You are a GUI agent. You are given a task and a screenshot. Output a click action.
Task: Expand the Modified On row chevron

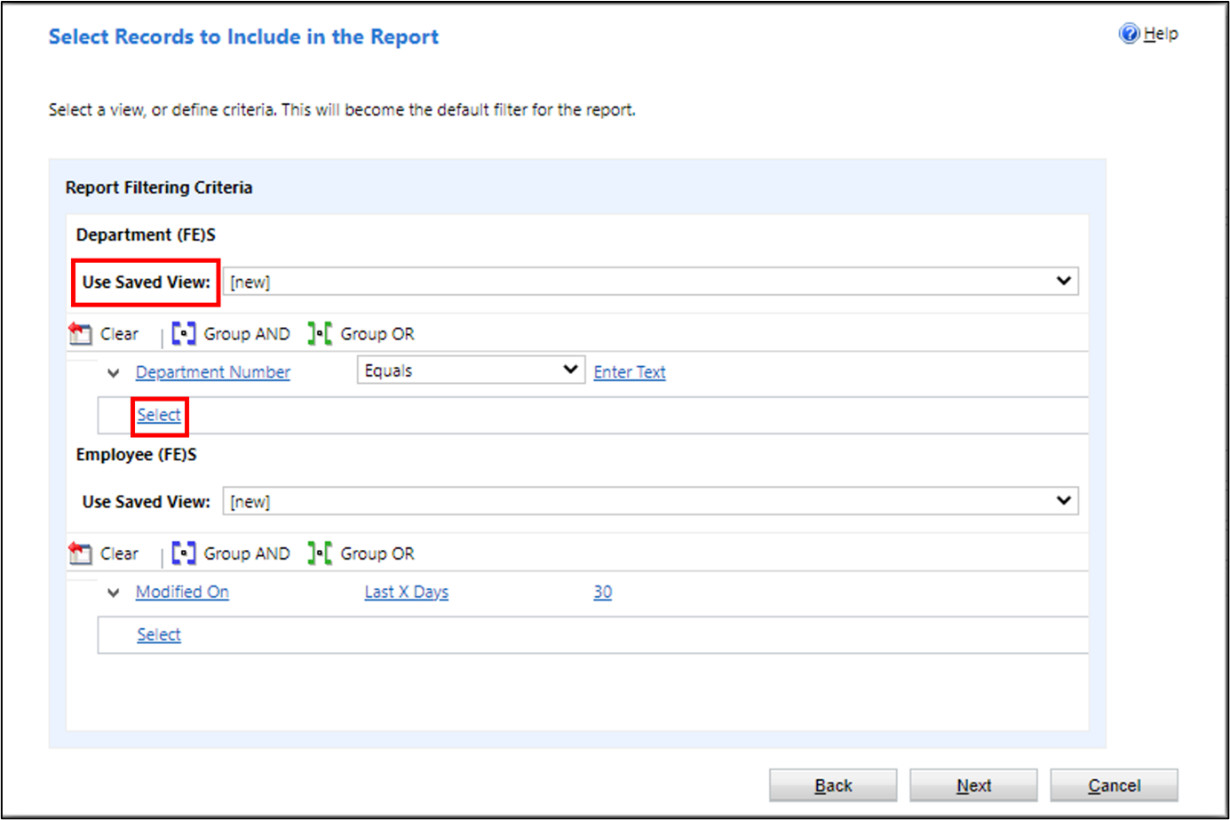pyautogui.click(x=113, y=592)
